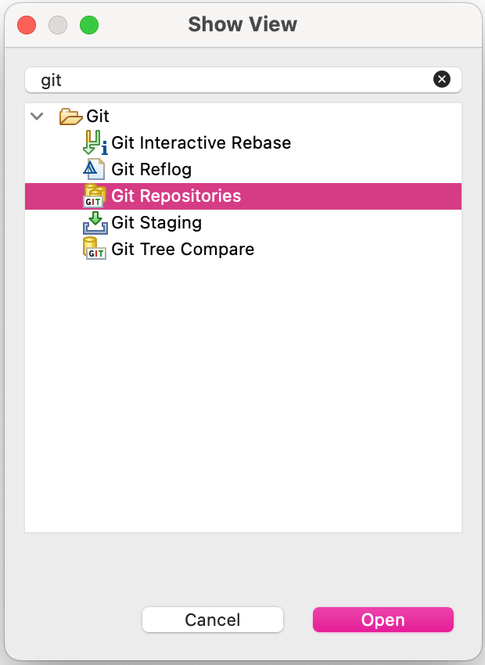Viewport: 485px width, 665px height.
Task: Clear the filter text with the X icon
Action: pos(442,79)
